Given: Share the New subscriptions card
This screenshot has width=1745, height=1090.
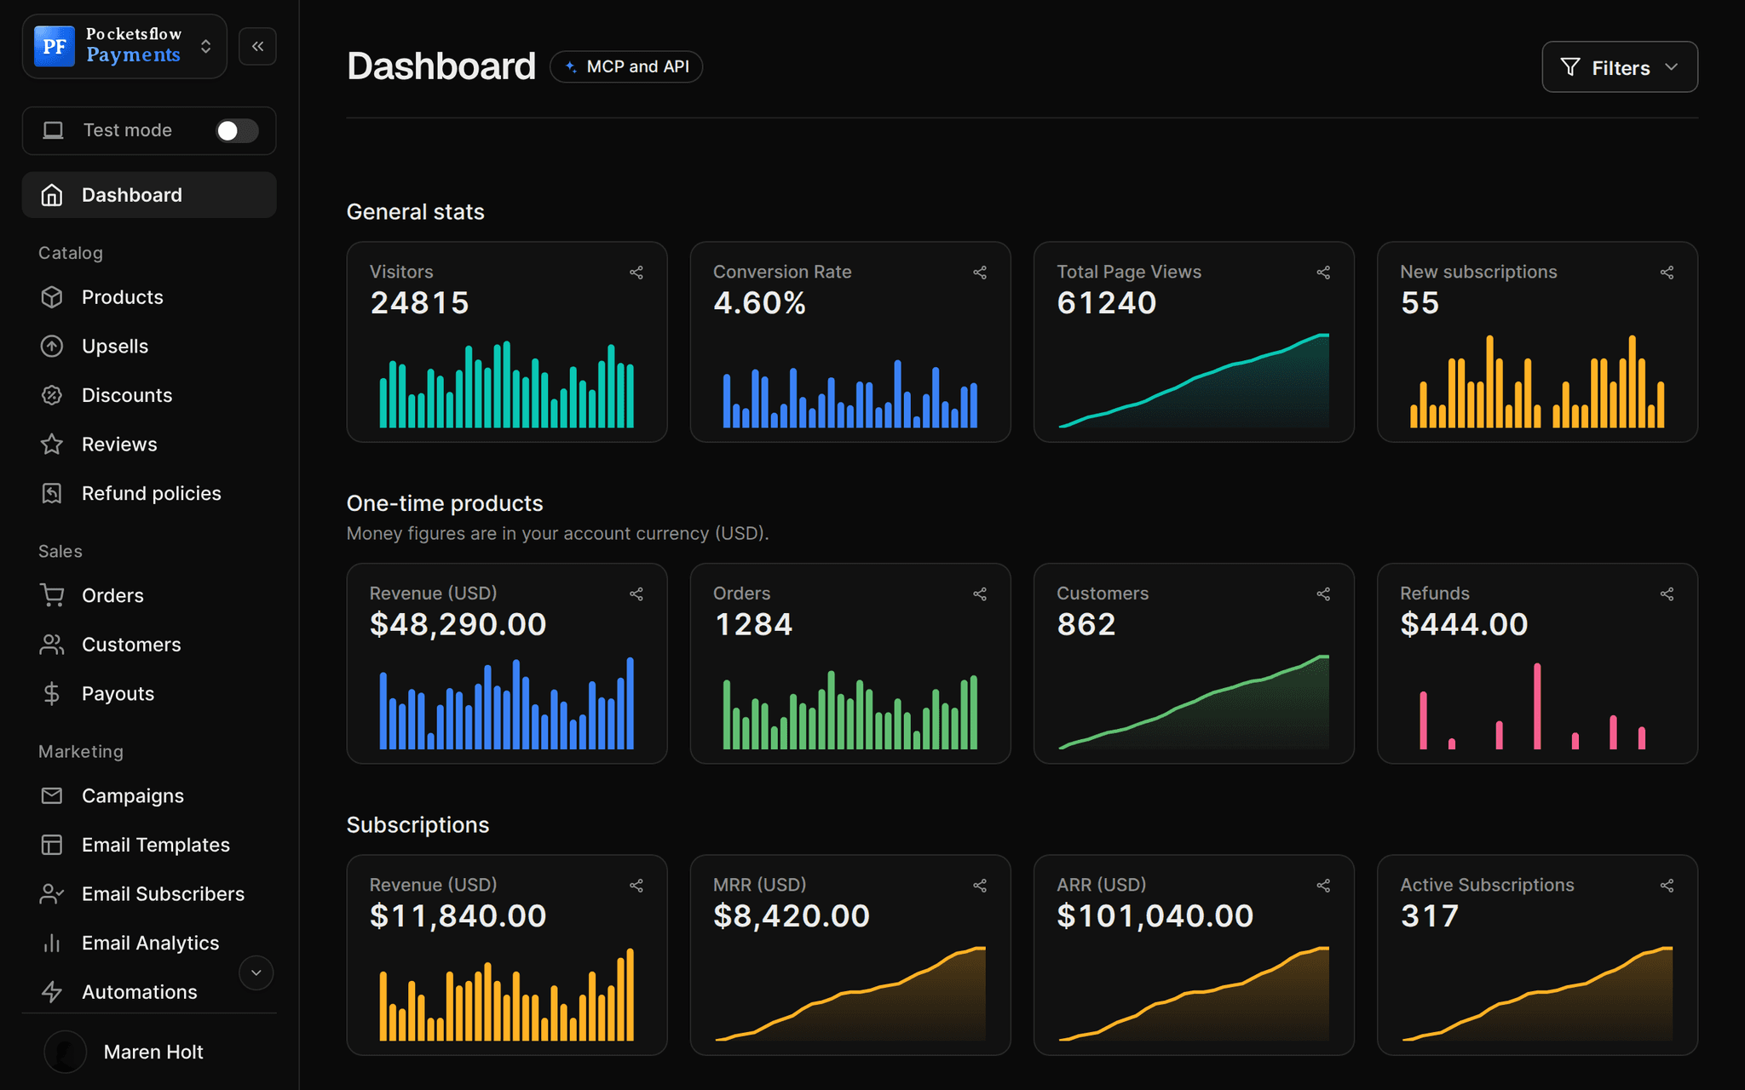Looking at the screenshot, I should point(1667,272).
